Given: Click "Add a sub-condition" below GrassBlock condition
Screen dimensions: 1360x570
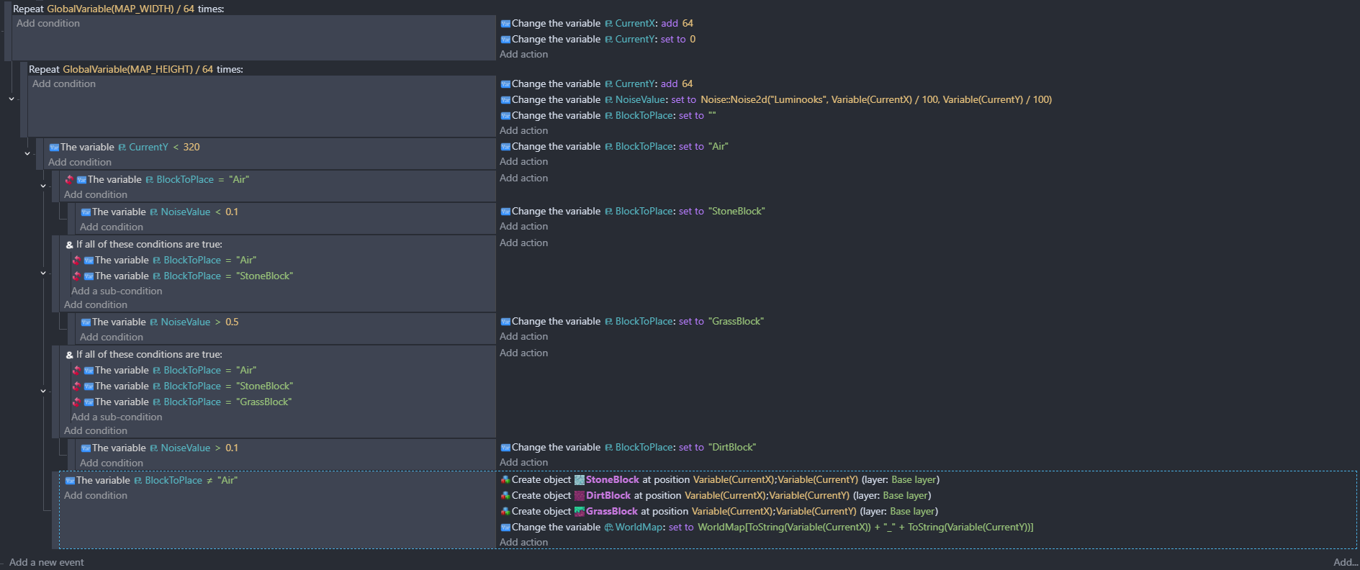Looking at the screenshot, I should (x=117, y=417).
